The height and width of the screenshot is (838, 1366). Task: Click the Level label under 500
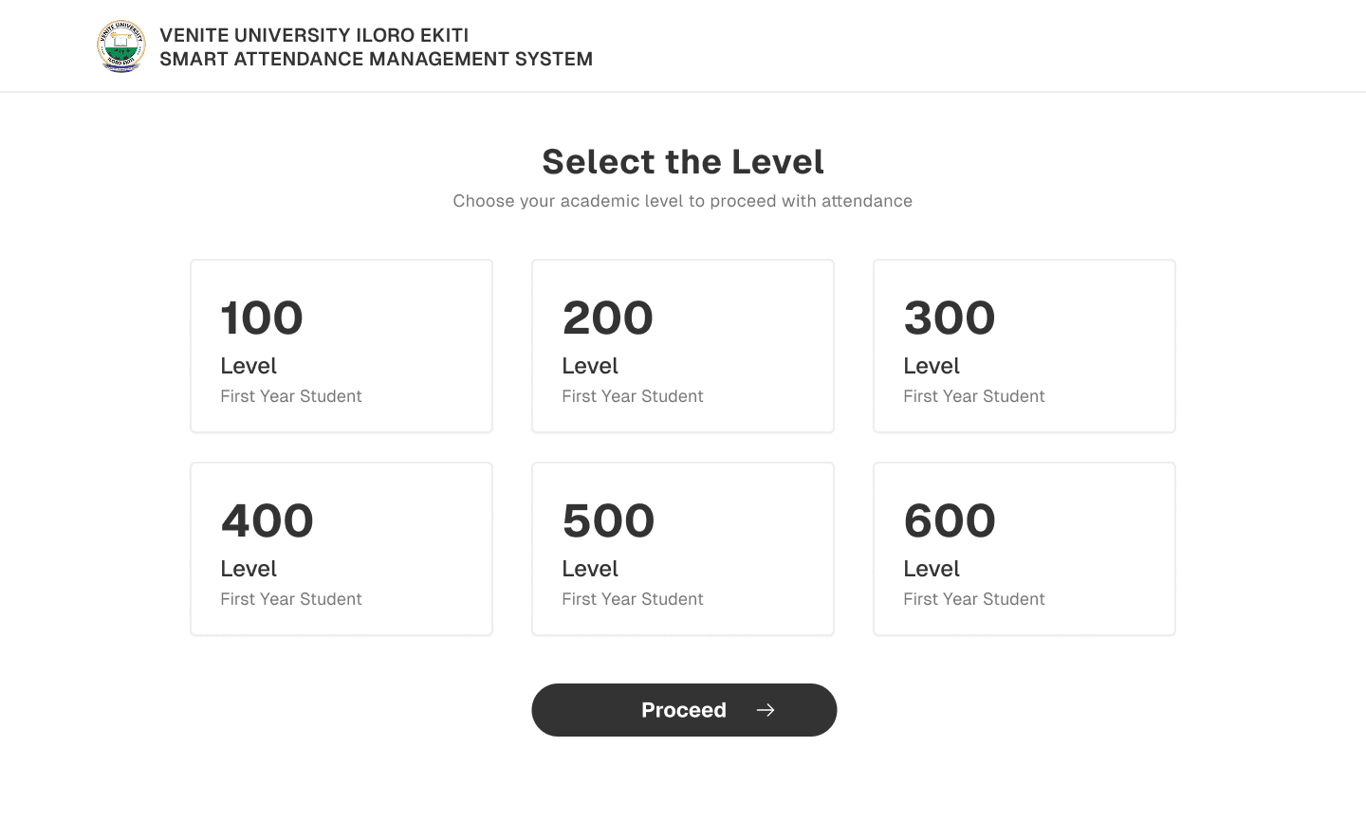pyautogui.click(x=590, y=569)
